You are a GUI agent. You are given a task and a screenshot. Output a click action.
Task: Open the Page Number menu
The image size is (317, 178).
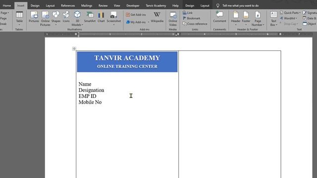coord(258,19)
